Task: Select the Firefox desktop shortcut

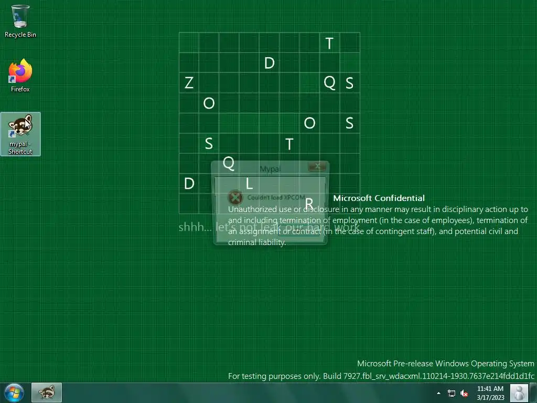Action: coord(20,76)
